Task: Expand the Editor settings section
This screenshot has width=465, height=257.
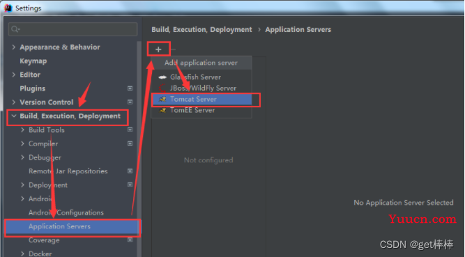Action: coord(14,75)
